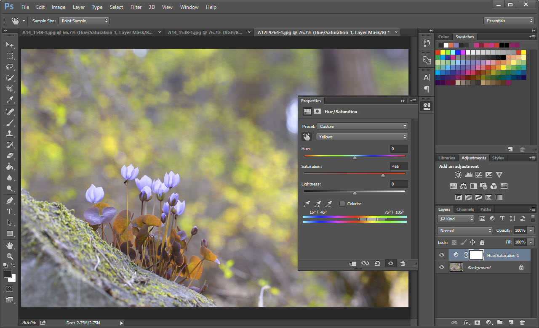
Task: Select the Move tool
Action: (x=10, y=45)
